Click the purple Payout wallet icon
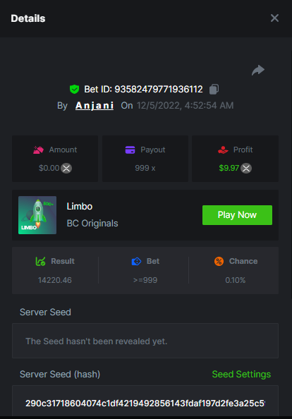The image size is (292, 419). tap(130, 150)
